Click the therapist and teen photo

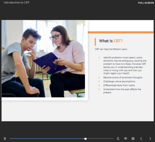pyautogui.click(x=43, y=59)
